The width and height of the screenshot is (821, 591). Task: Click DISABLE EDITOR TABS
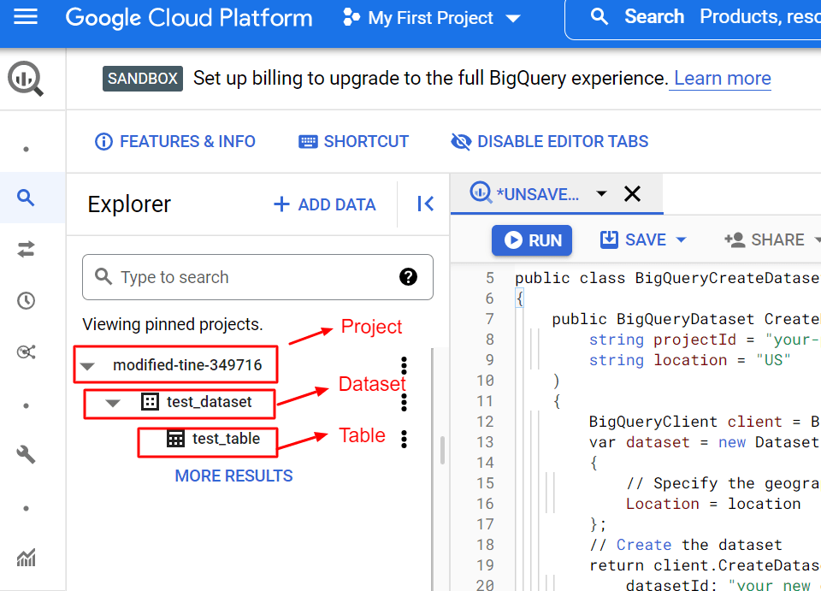tap(549, 141)
